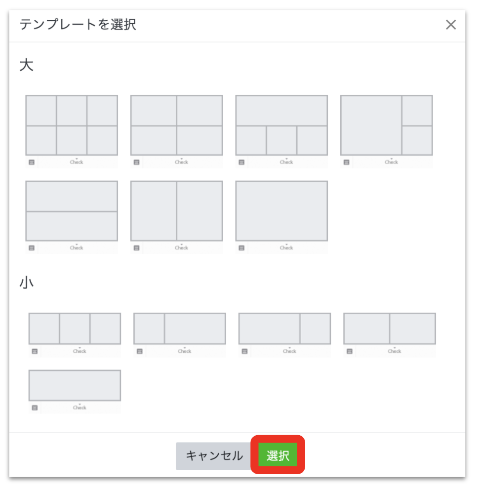Click the keyboard icon under the six-area template
Image resolution: width=478 pixels, height=491 pixels.
[x=32, y=162]
